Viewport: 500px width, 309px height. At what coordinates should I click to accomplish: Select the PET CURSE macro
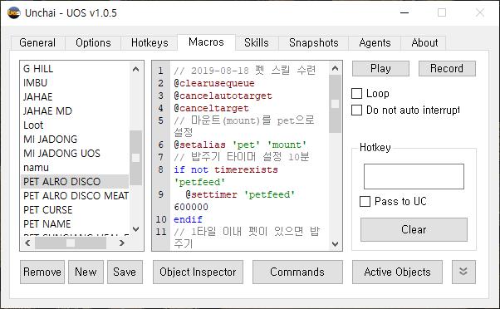pos(76,210)
